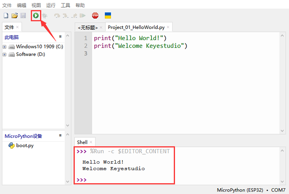Switch to the <无标题> editor tab
Screen dimensions: 289x194
pyautogui.click(x=88, y=27)
